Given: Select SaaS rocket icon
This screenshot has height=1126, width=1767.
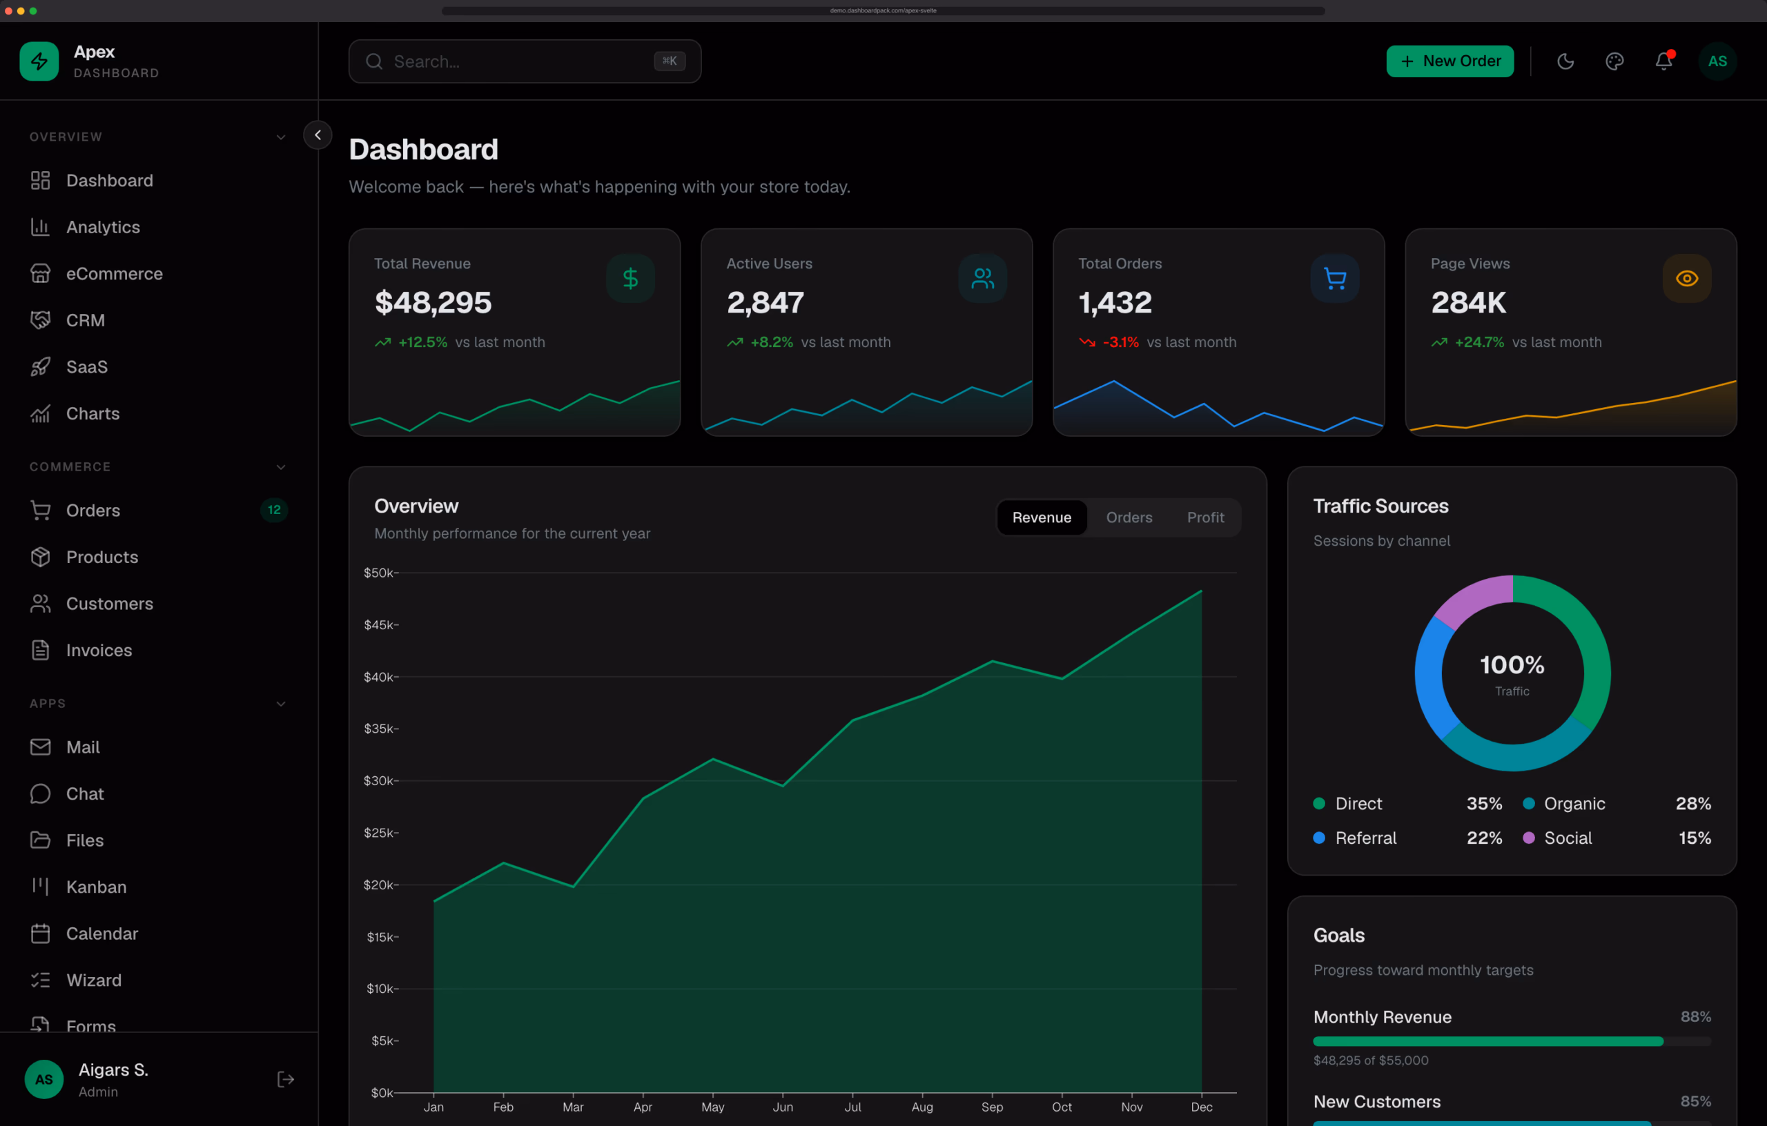Looking at the screenshot, I should 40,367.
